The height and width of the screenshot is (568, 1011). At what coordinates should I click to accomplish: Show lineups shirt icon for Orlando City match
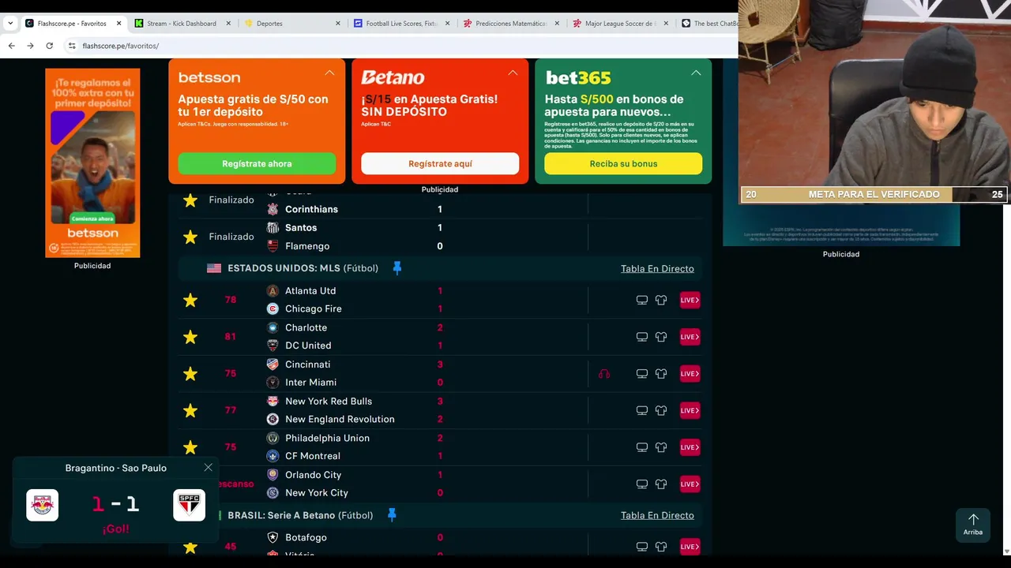(x=661, y=484)
